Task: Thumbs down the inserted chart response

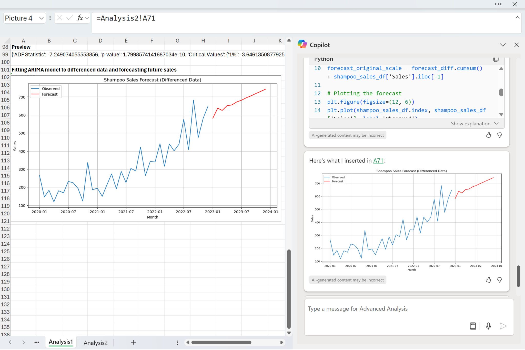Action: click(x=499, y=280)
